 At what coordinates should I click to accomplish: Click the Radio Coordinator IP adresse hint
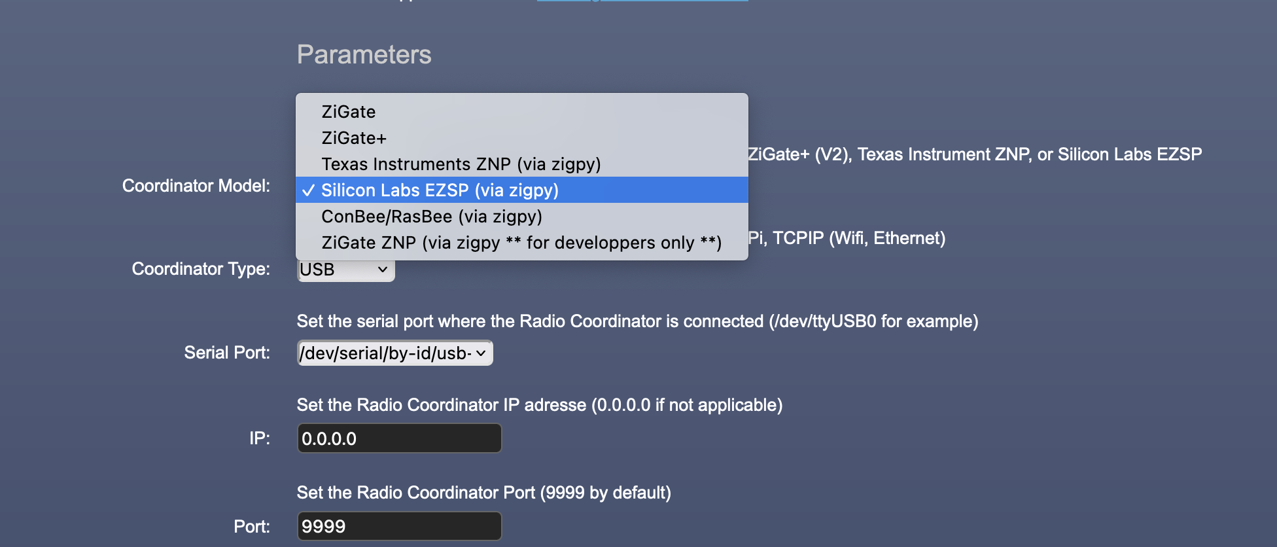click(x=540, y=405)
